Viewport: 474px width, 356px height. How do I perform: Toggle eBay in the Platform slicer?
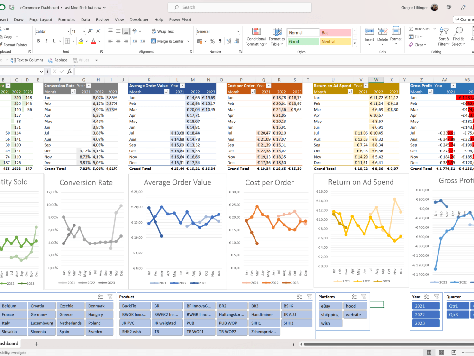[x=330, y=306]
